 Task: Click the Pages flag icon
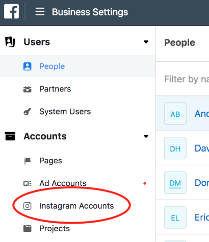28,161
